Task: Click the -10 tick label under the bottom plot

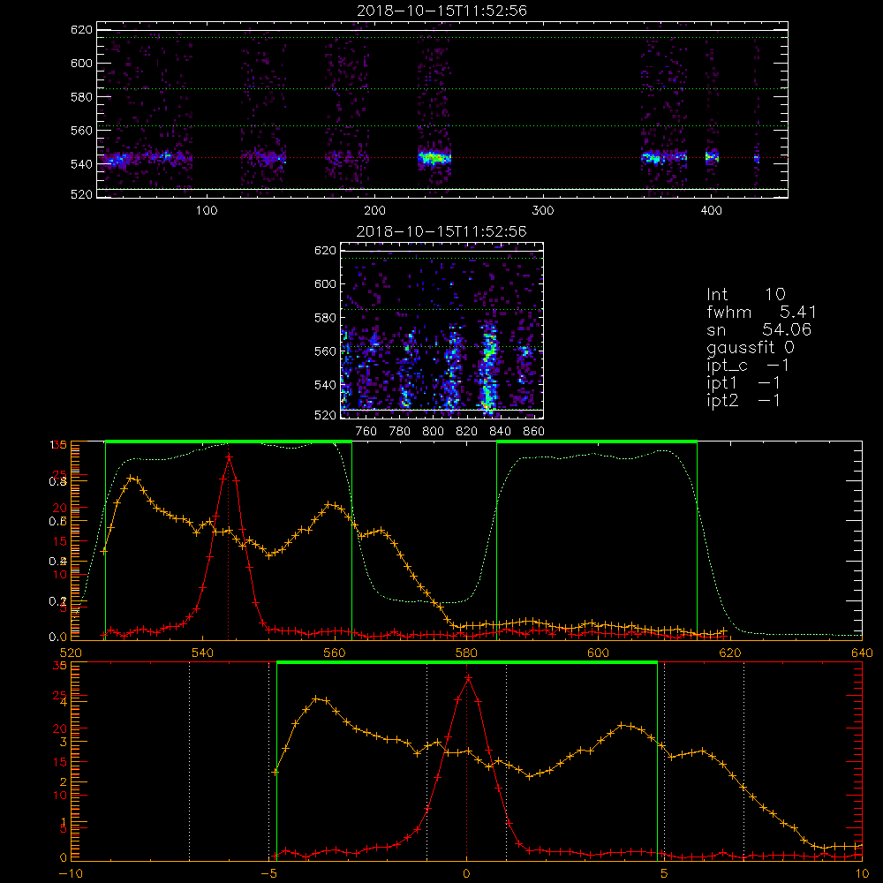Action: pos(71,874)
